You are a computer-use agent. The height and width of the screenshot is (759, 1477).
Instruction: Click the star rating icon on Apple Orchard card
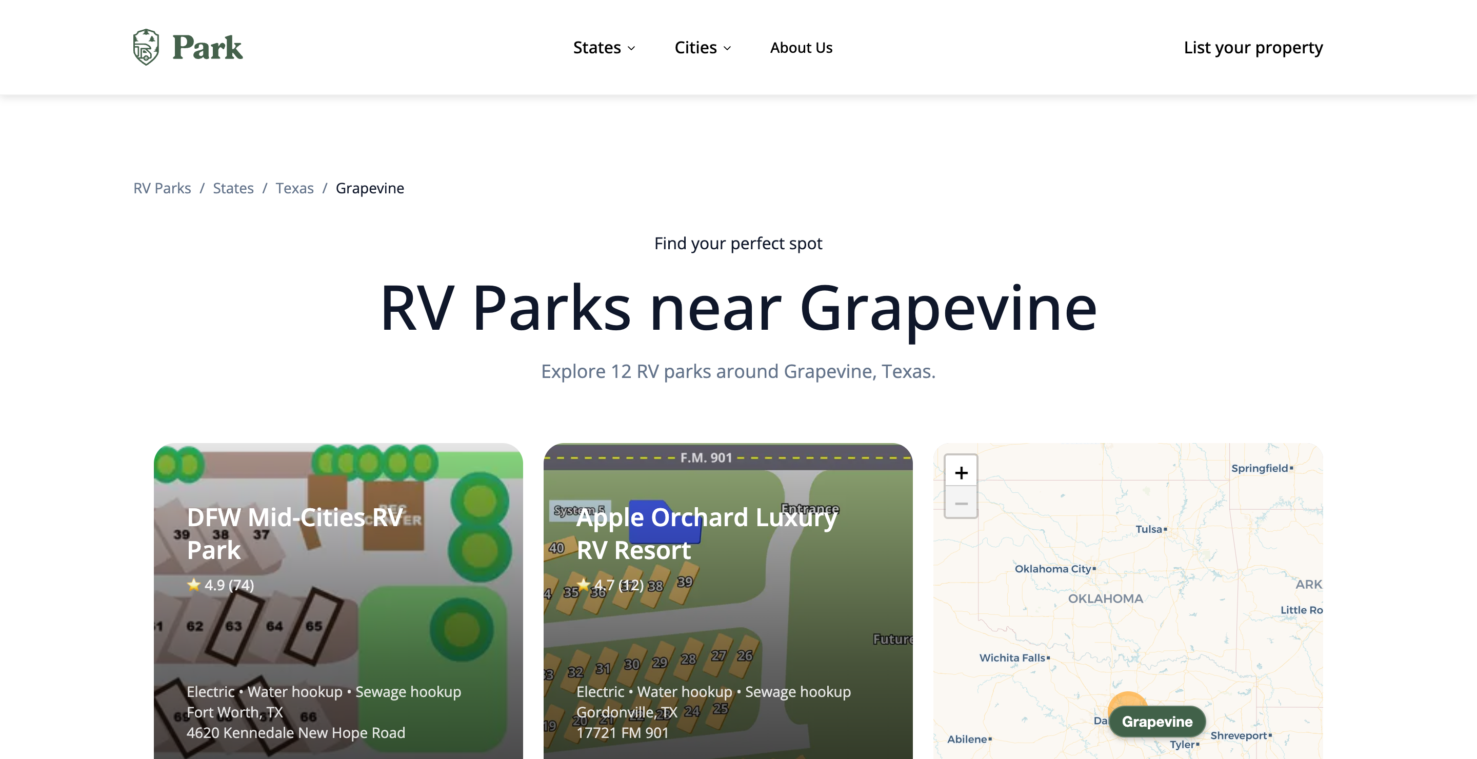click(583, 585)
